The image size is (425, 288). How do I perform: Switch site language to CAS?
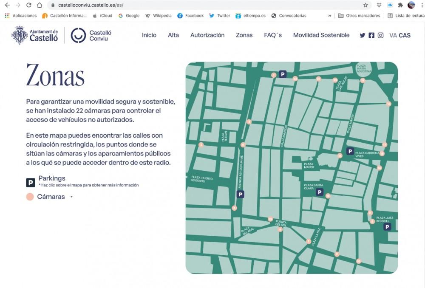point(405,35)
